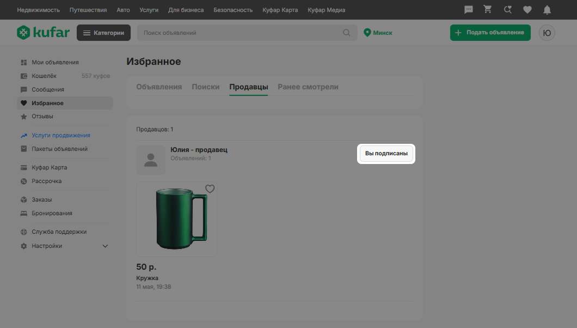The image size is (577, 328).
Task: Open Услуги продвижения link
Action: tap(61, 135)
